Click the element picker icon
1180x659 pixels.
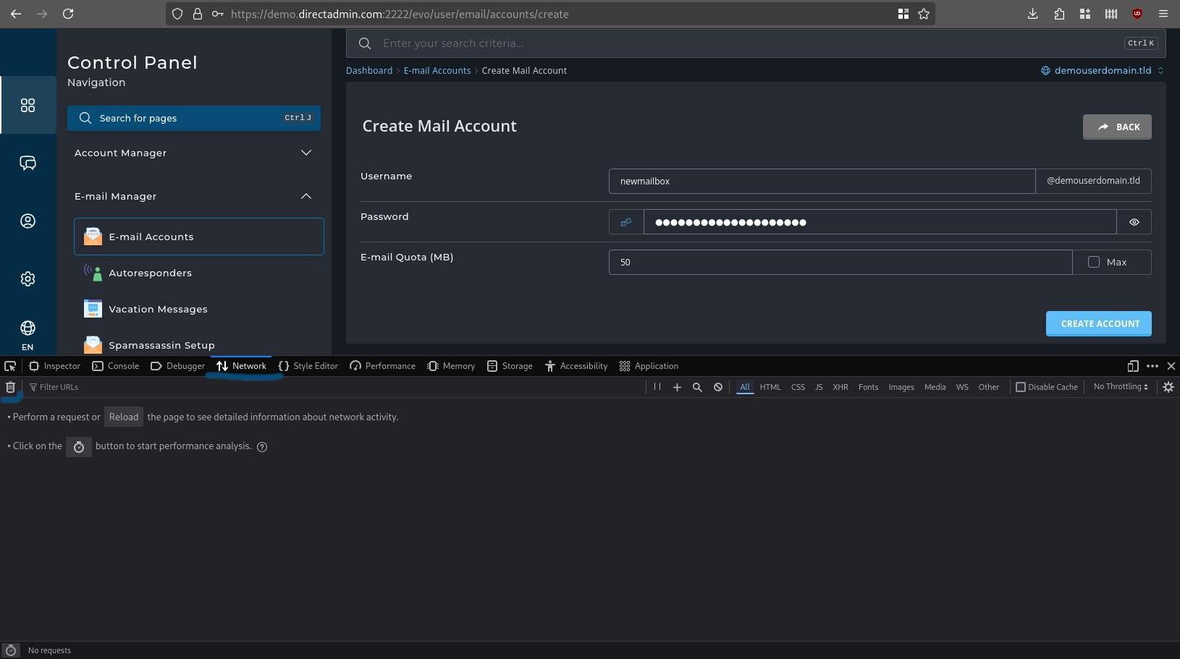[10, 366]
